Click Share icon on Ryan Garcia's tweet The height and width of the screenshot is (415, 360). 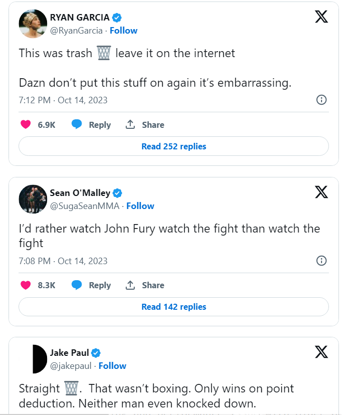(x=131, y=125)
